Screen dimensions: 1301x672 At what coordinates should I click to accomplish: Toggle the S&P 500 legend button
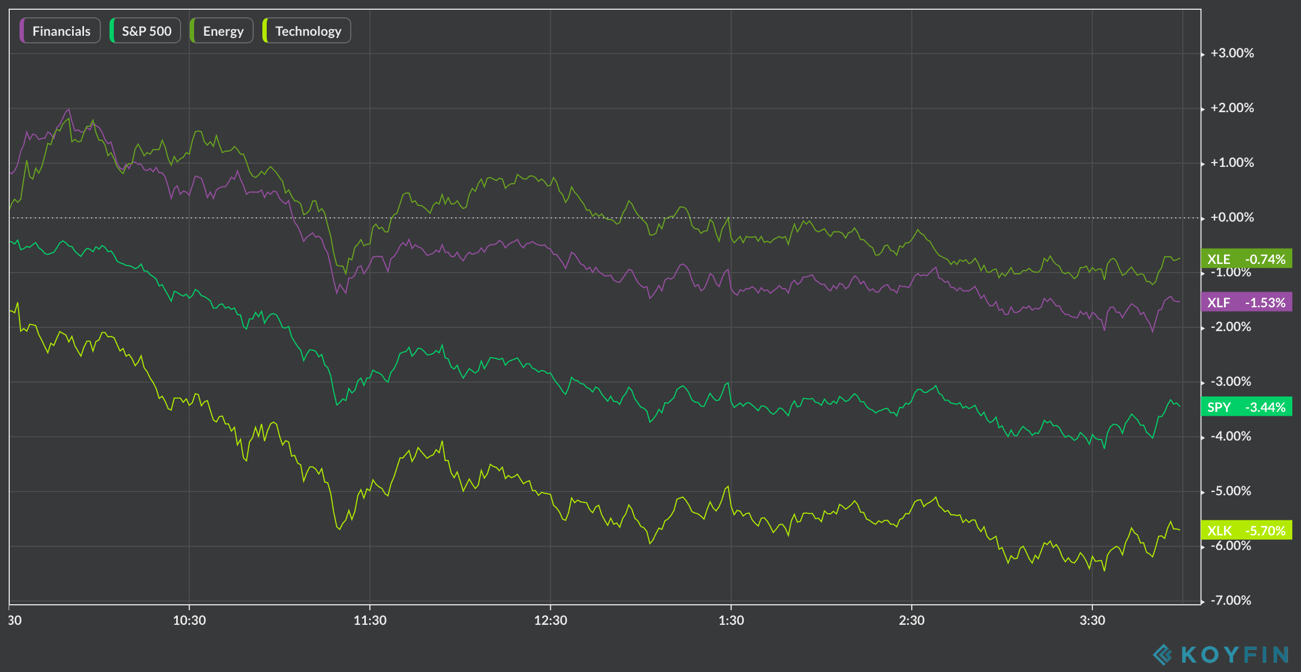pos(145,31)
